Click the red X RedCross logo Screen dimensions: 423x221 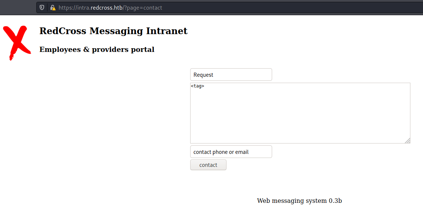(x=17, y=43)
